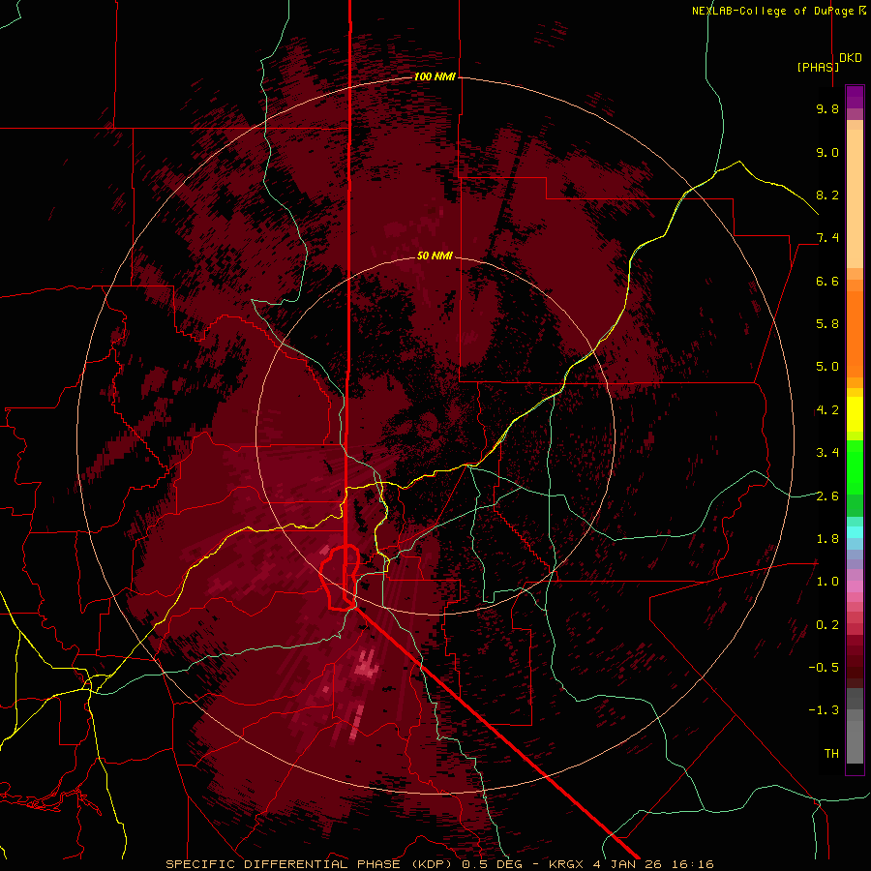Viewport: 871px width, 871px height.
Task: Click the 4.2 color scale value
Action: [x=827, y=410]
